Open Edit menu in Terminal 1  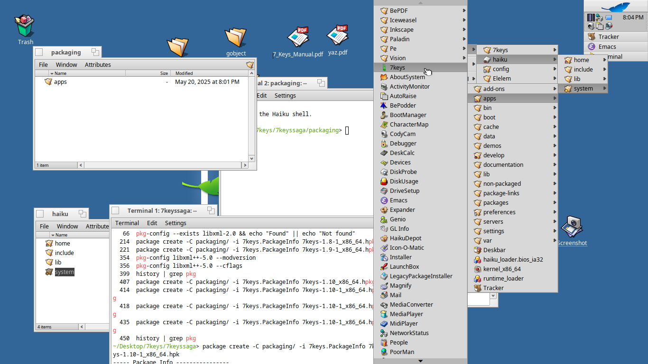tap(152, 223)
